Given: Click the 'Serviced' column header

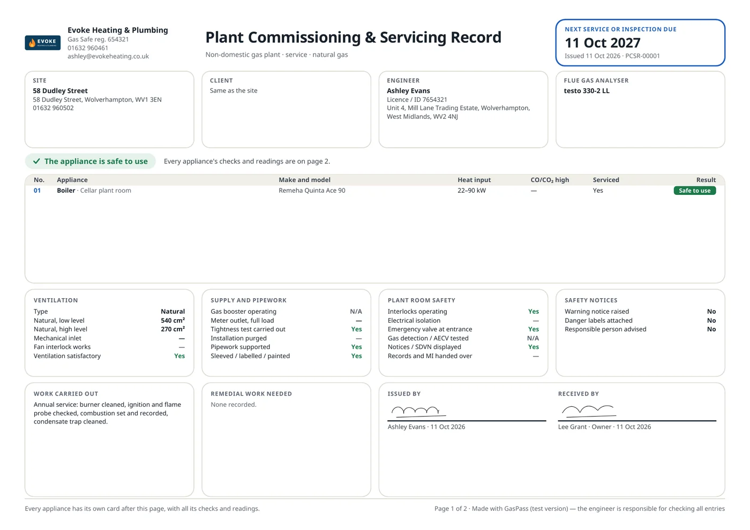Looking at the screenshot, I should (606, 180).
